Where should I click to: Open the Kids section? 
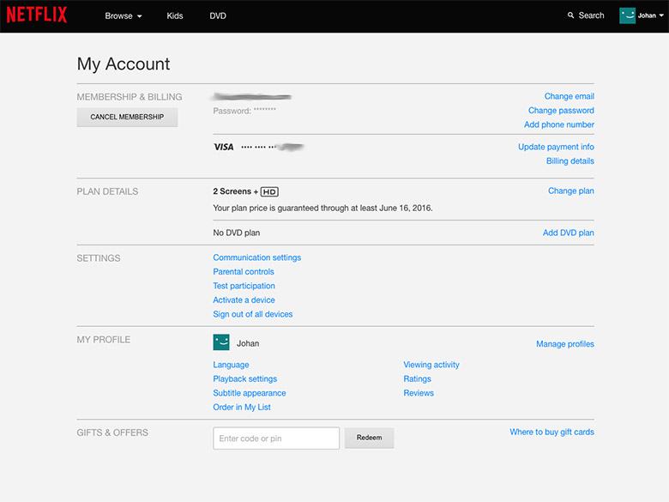coord(175,15)
